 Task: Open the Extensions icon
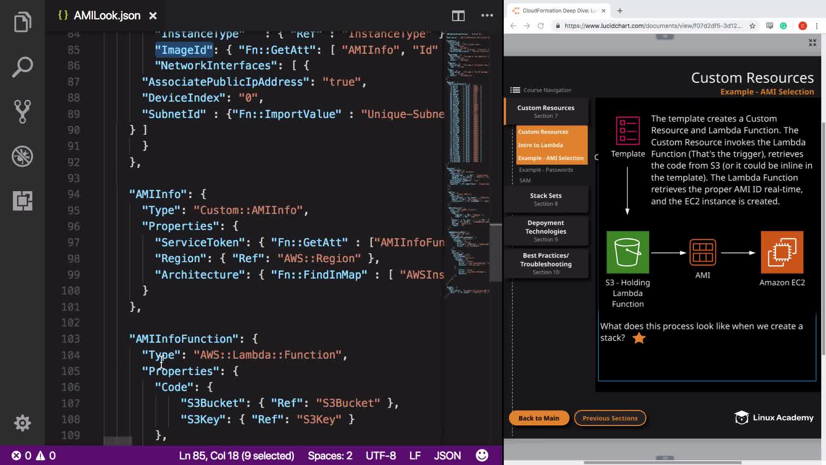[x=22, y=201]
